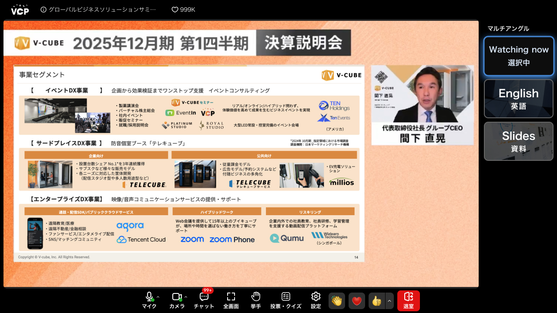Viewport: 557px width, 313px height.
Task: Click the 企業向け section header
Action: pos(96,155)
